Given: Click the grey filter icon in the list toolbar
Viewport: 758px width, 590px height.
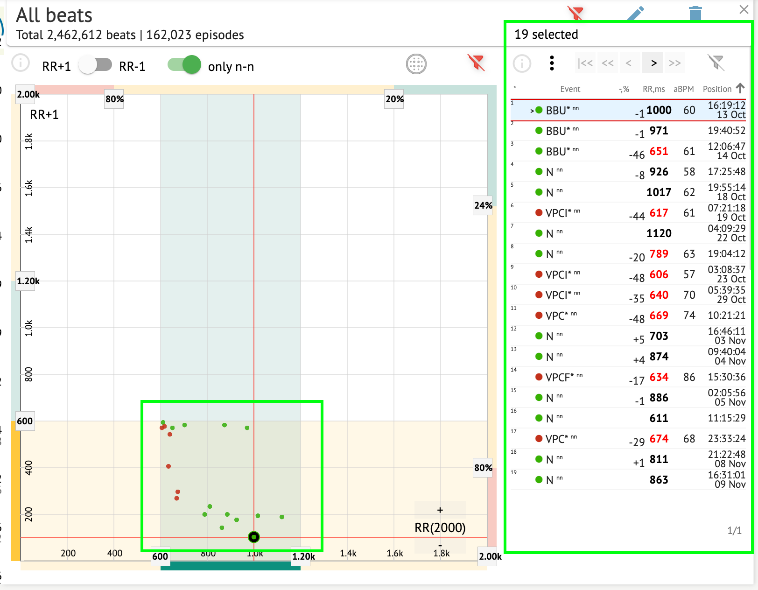Looking at the screenshot, I should tap(715, 63).
